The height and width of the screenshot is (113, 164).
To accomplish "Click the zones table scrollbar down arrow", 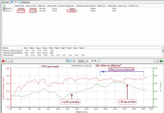I will click(x=163, y=55).
